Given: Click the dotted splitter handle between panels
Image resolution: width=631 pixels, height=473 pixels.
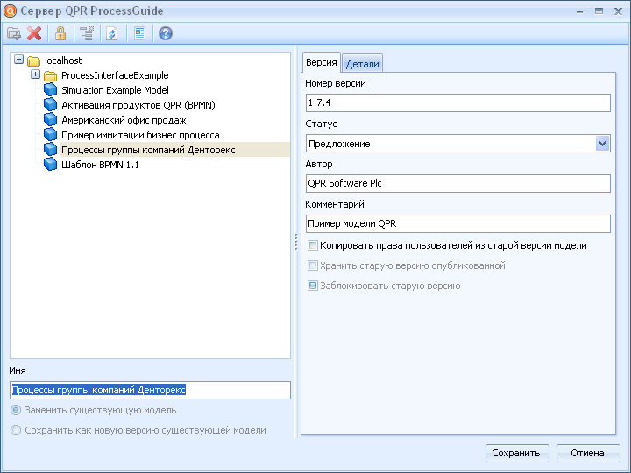Looking at the screenshot, I should tap(296, 242).
